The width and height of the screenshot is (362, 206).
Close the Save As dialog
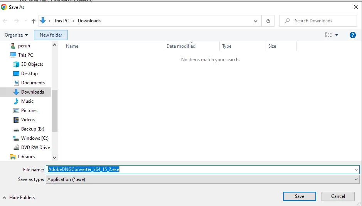(x=356, y=7)
